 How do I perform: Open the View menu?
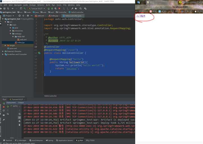(x=11, y=5)
